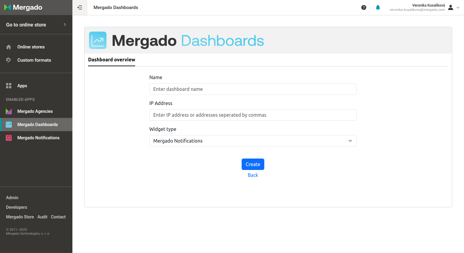Click the Create button

click(x=253, y=164)
